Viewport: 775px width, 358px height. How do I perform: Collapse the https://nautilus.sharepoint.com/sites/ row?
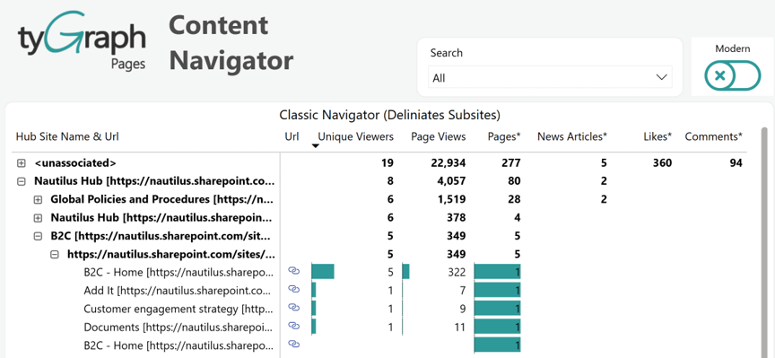pyautogui.click(x=55, y=255)
